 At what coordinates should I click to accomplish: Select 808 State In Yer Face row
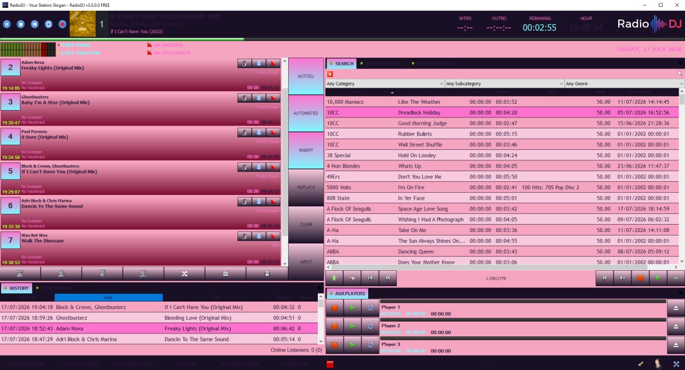502,198
